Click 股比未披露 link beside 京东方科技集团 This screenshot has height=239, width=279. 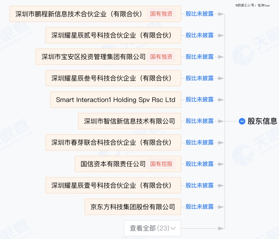click(199, 207)
